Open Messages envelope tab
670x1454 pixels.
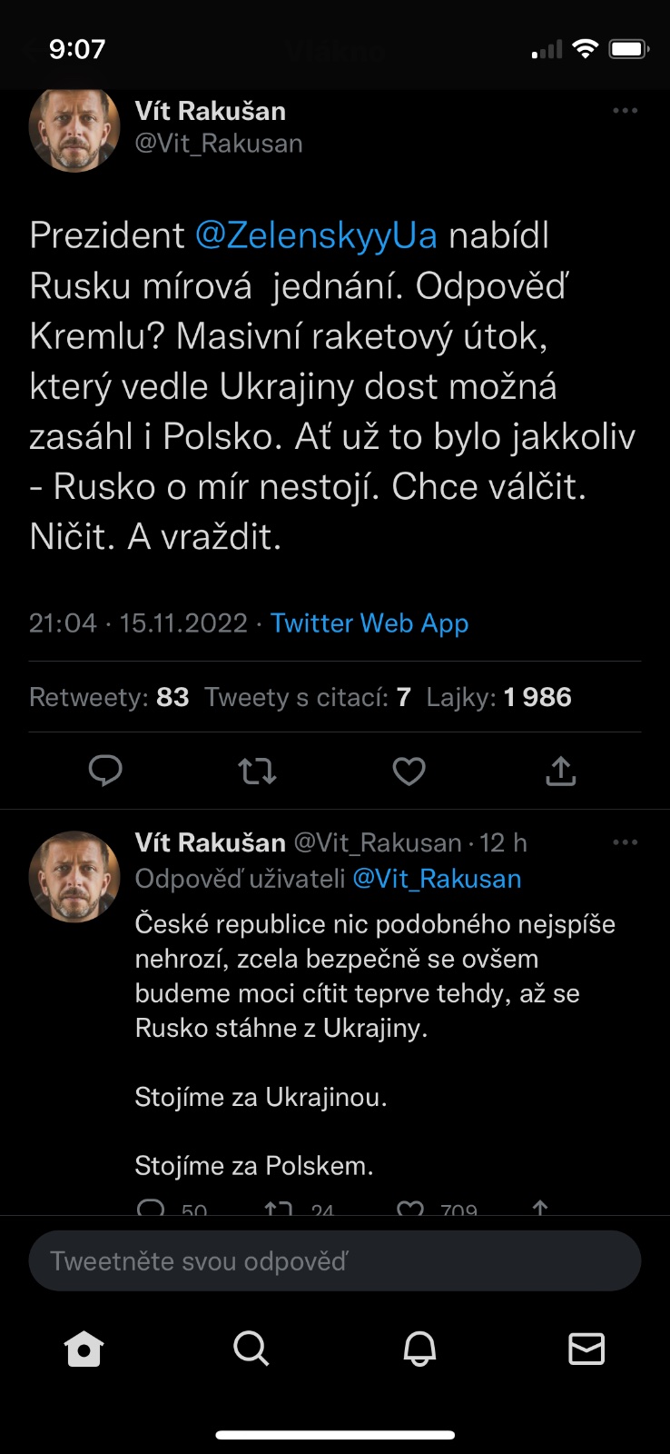(x=586, y=1349)
